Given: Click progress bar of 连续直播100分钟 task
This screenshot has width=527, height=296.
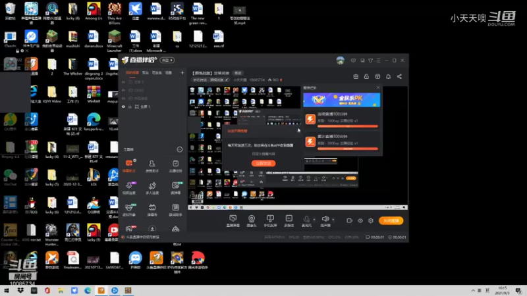Looking at the screenshot, I should (348, 126).
